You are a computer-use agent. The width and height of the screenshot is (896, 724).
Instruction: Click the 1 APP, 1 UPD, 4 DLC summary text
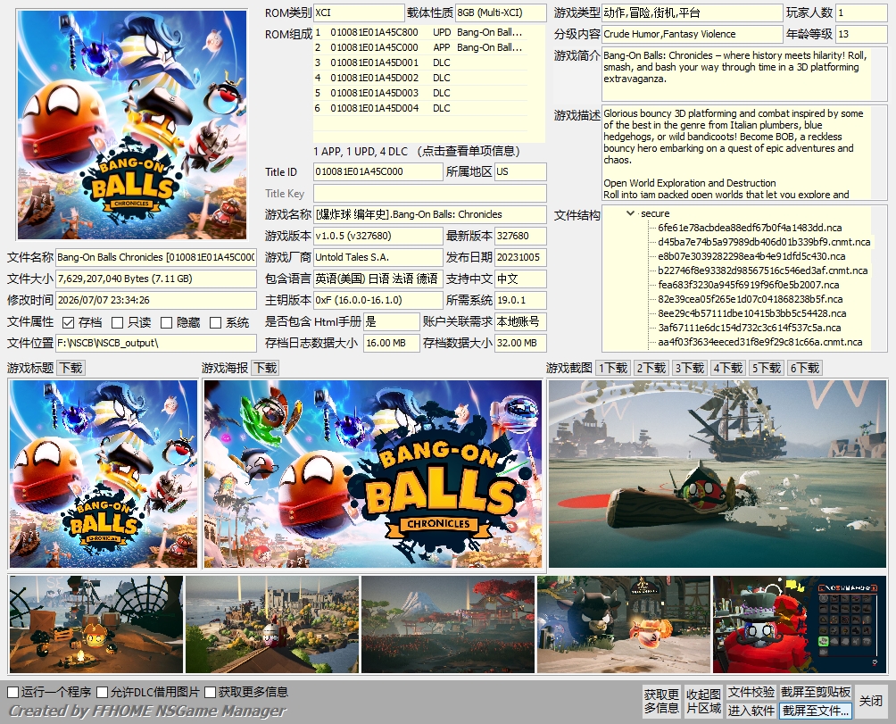(x=361, y=152)
